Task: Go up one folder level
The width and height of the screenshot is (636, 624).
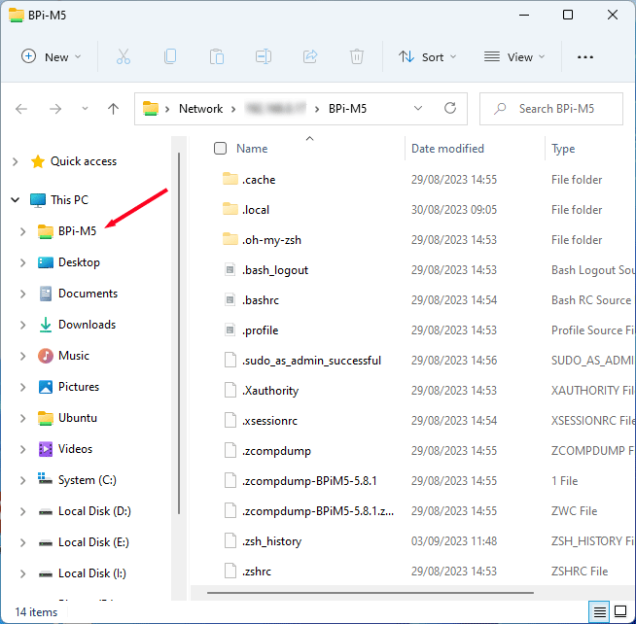Action: [113, 109]
